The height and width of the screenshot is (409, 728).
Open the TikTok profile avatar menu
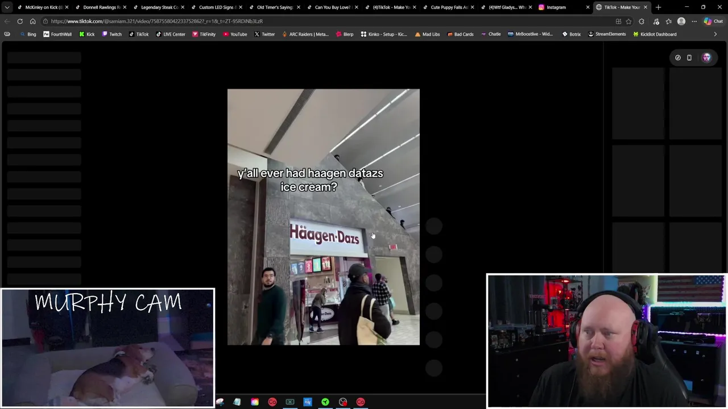706,57
